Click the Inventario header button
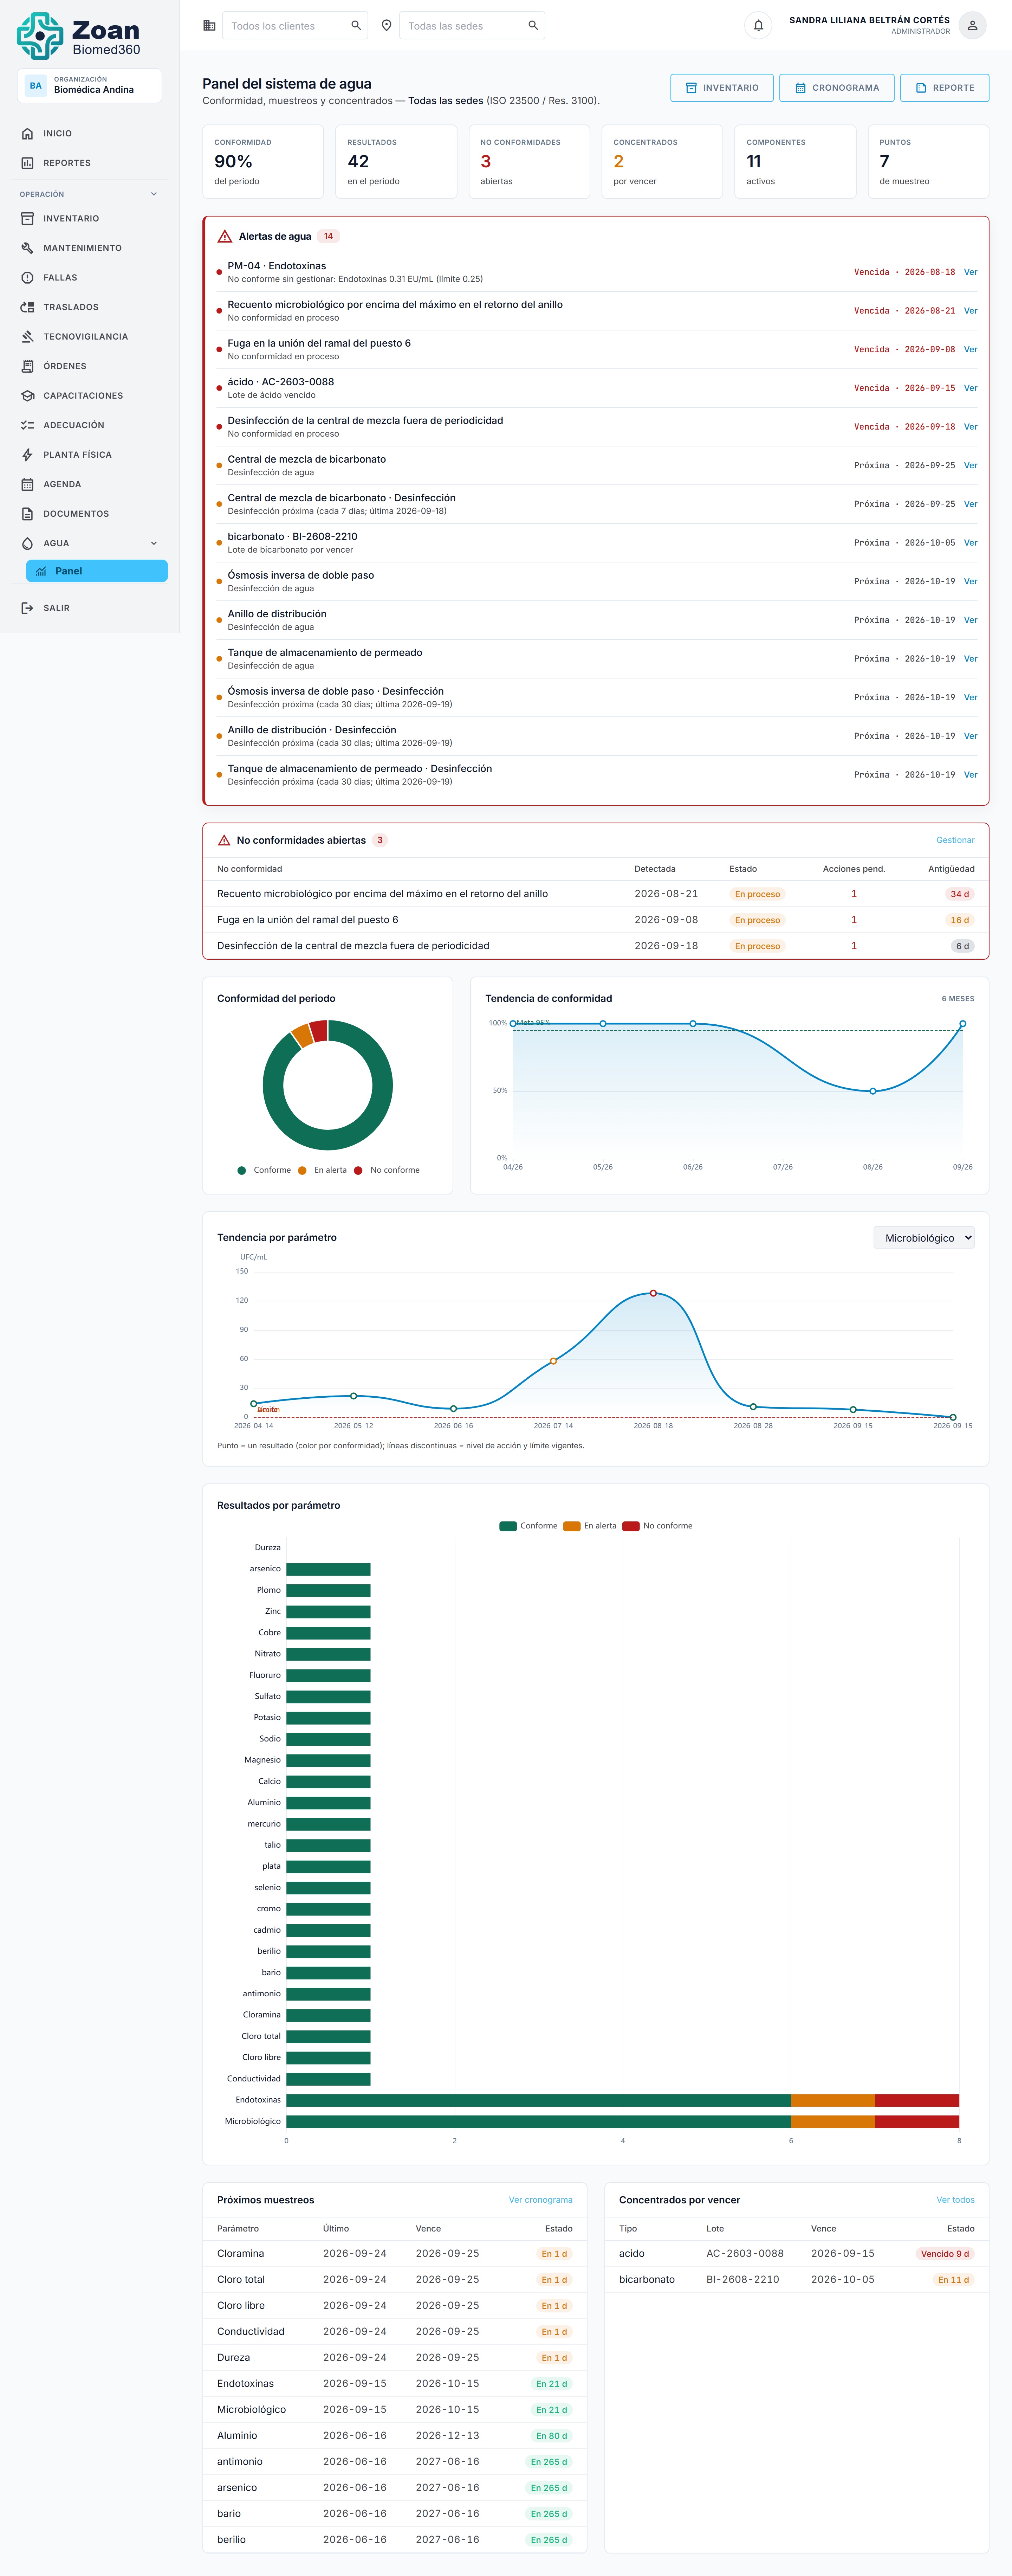 click(x=722, y=88)
